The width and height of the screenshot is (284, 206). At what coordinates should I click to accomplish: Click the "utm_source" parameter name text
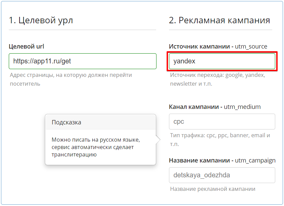coord(251,47)
